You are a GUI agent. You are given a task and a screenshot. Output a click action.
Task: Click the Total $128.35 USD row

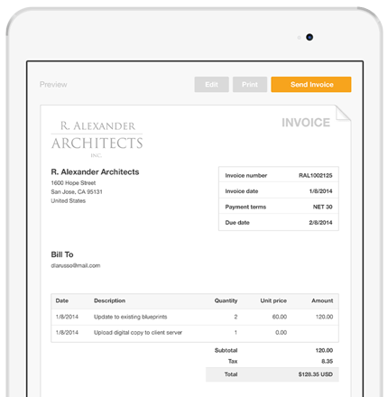click(x=273, y=374)
